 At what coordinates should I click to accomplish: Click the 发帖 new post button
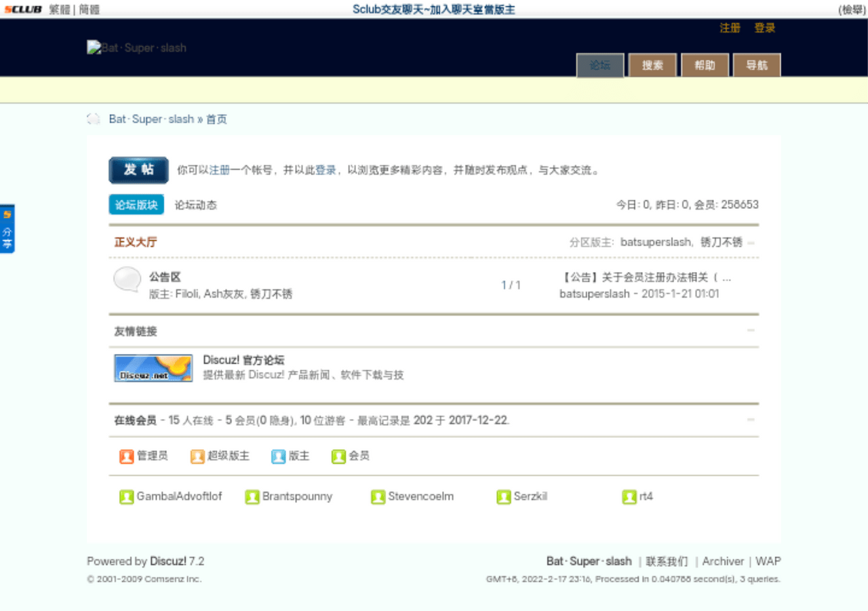pos(139,170)
